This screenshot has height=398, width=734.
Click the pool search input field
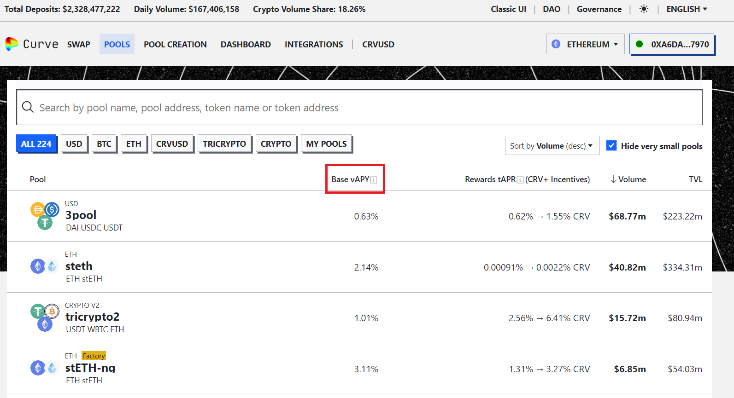[x=359, y=107]
